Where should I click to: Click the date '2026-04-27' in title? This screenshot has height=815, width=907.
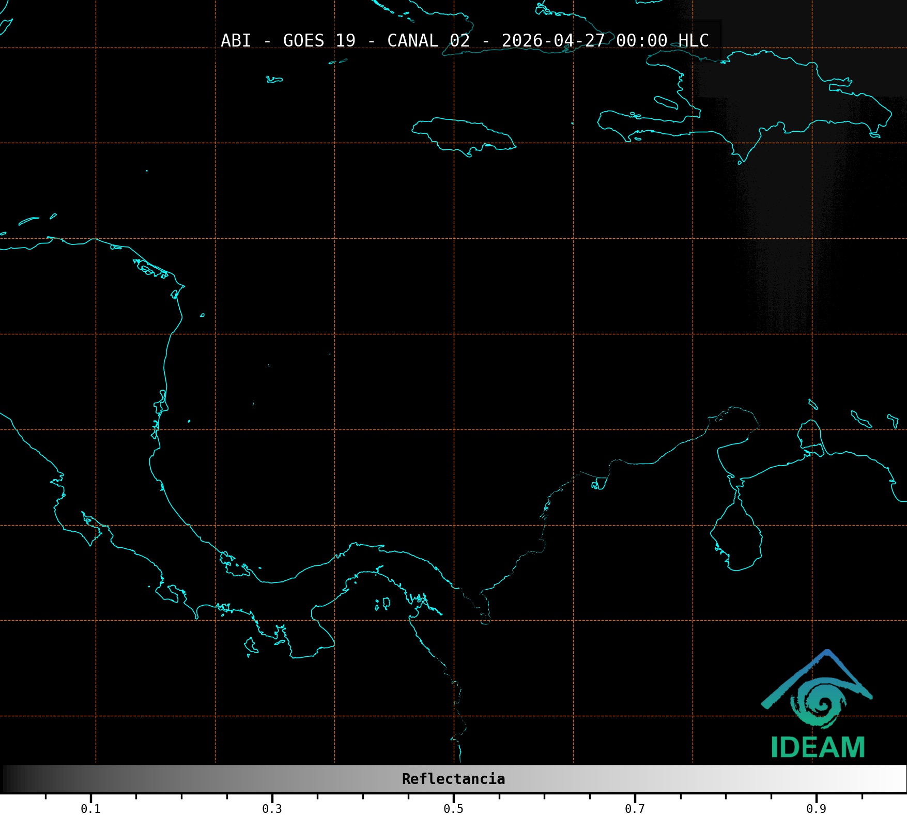(x=553, y=41)
